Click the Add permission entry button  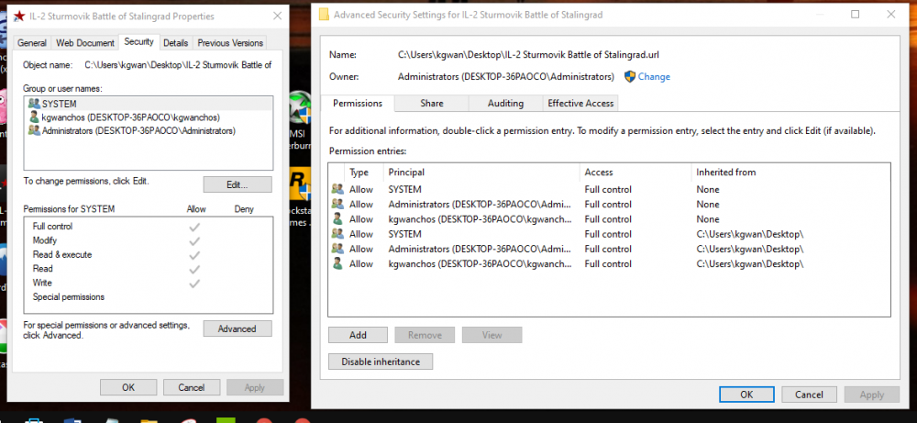click(358, 335)
